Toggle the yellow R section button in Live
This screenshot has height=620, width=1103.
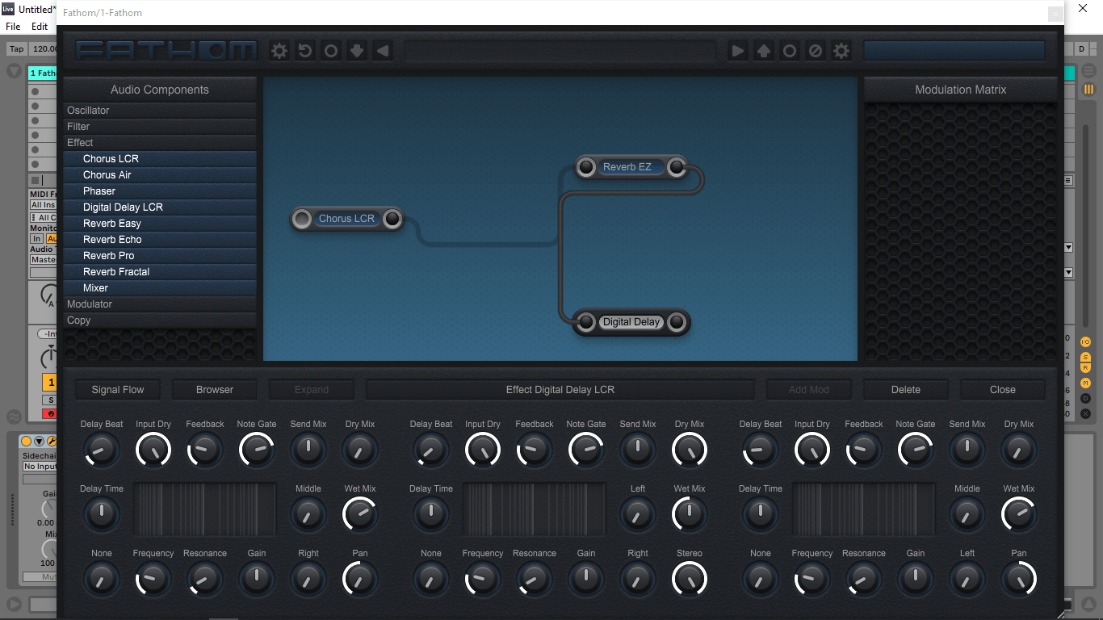coord(1085,368)
